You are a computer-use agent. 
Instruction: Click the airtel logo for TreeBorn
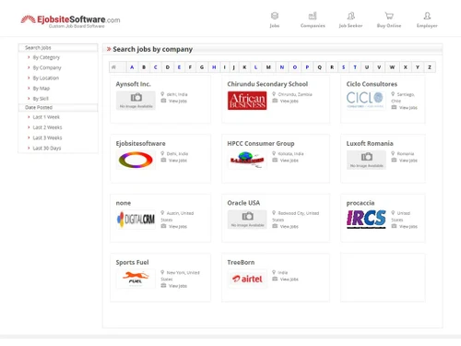[247, 279]
